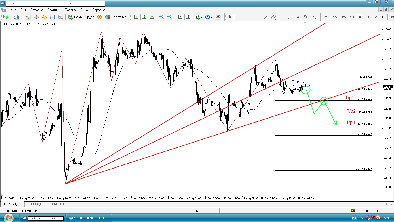Open the Strategy Tester icon
This screenshot has width=394, height=222.
pos(61,17)
